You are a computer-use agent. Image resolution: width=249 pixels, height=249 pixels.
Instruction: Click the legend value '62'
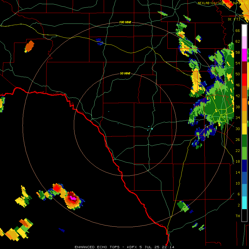pyautogui.click(x=238, y=41)
